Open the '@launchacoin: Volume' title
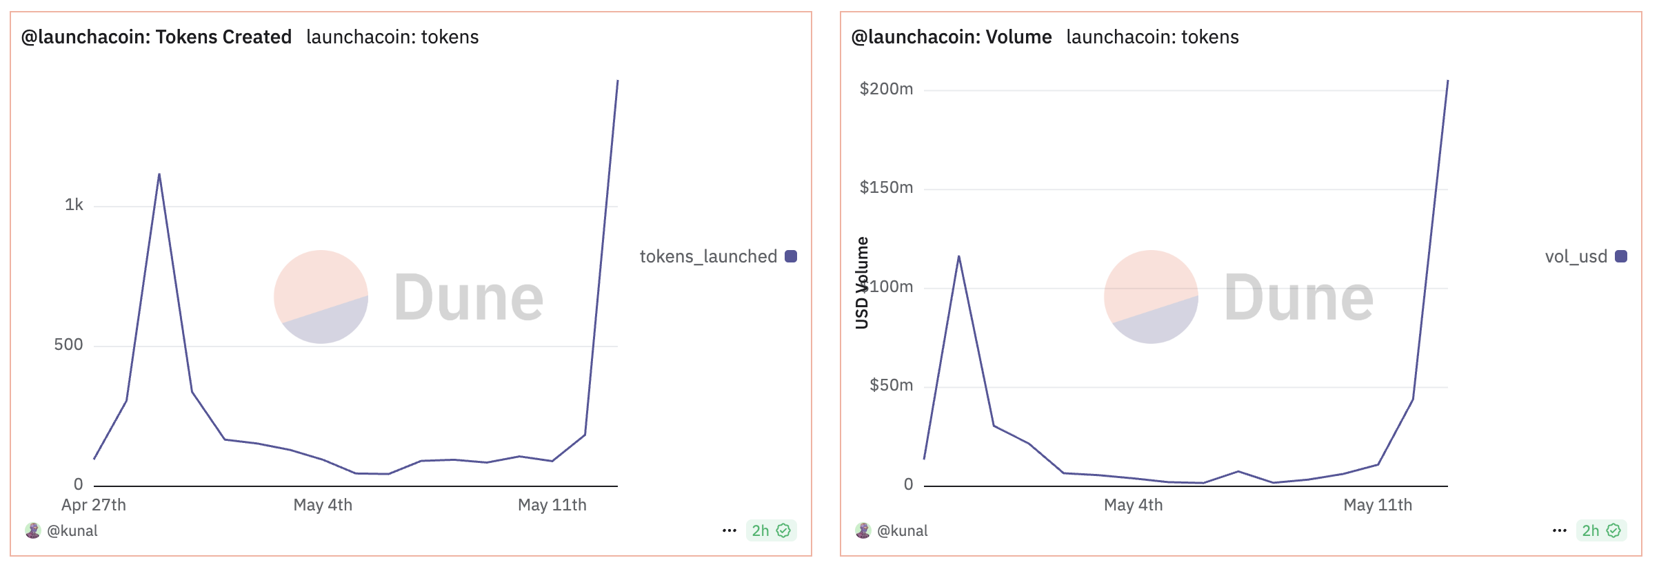Image resolution: width=1659 pixels, height=569 pixels. click(952, 37)
